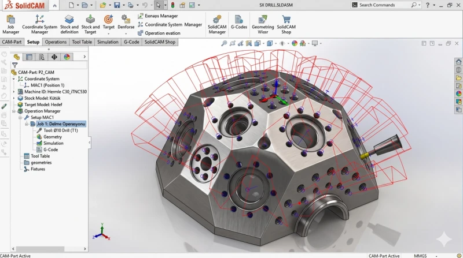
Task: Switch to the Setup tab
Action: tap(33, 42)
